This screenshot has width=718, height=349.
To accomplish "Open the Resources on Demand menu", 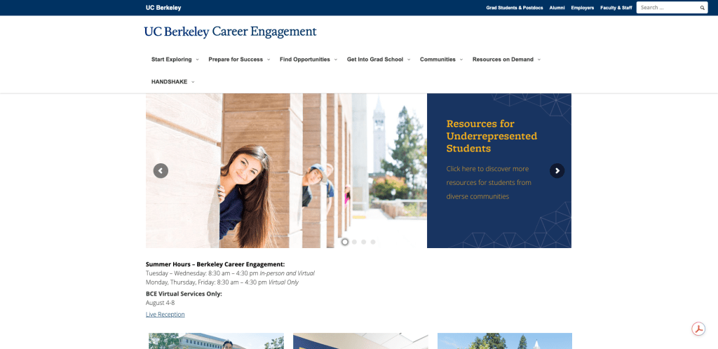I will 506,60.
